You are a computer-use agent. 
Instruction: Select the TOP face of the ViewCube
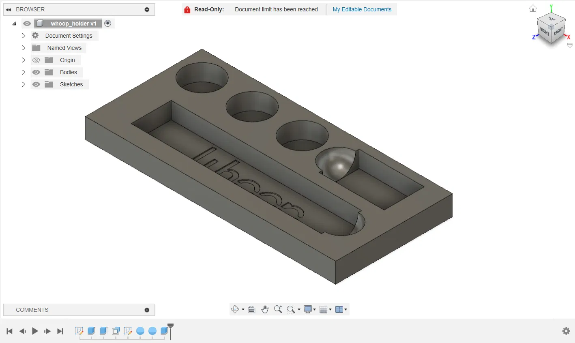coord(551,19)
